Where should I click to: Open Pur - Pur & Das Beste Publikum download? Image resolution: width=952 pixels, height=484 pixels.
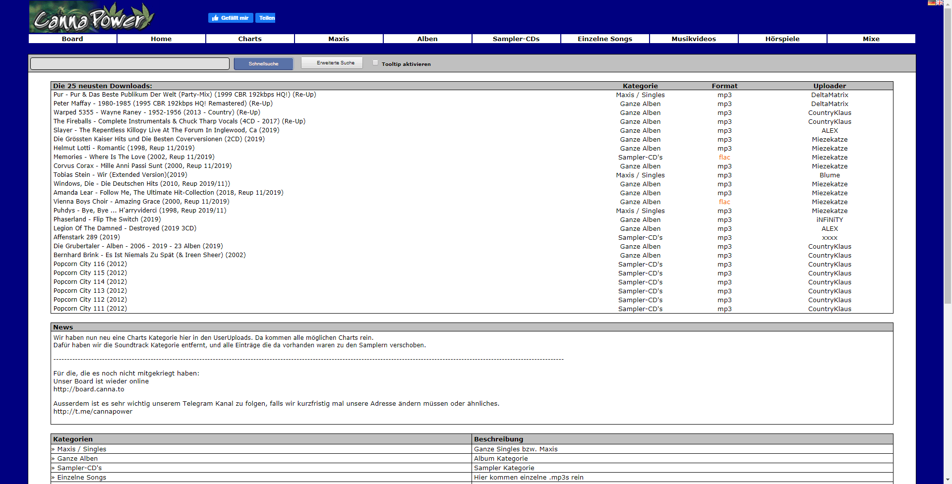[185, 95]
